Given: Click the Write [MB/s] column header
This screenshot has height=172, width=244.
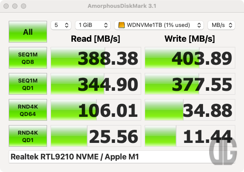Looking at the screenshot, I should pos(190,39).
